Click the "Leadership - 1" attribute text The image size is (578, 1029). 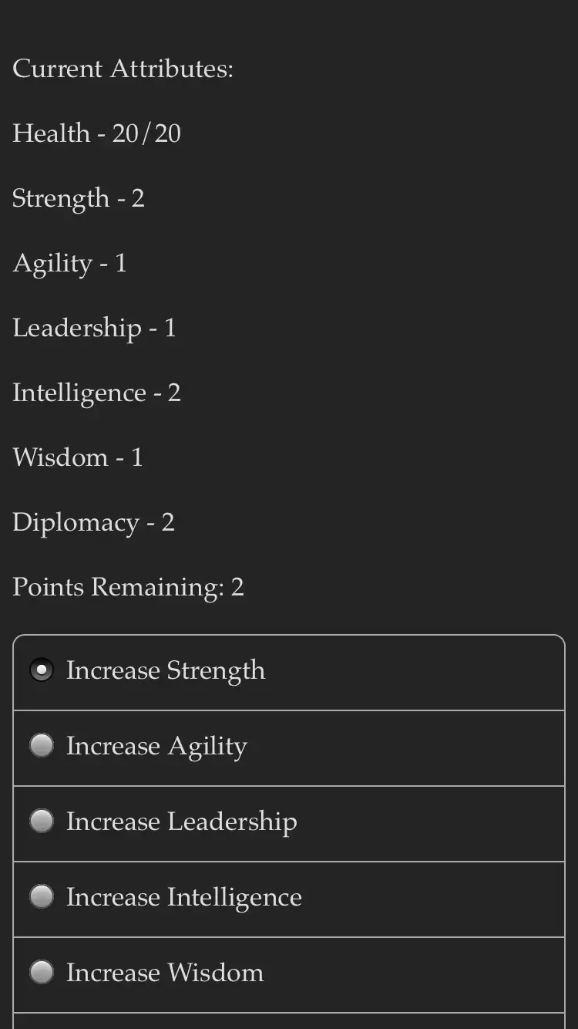[x=94, y=328]
